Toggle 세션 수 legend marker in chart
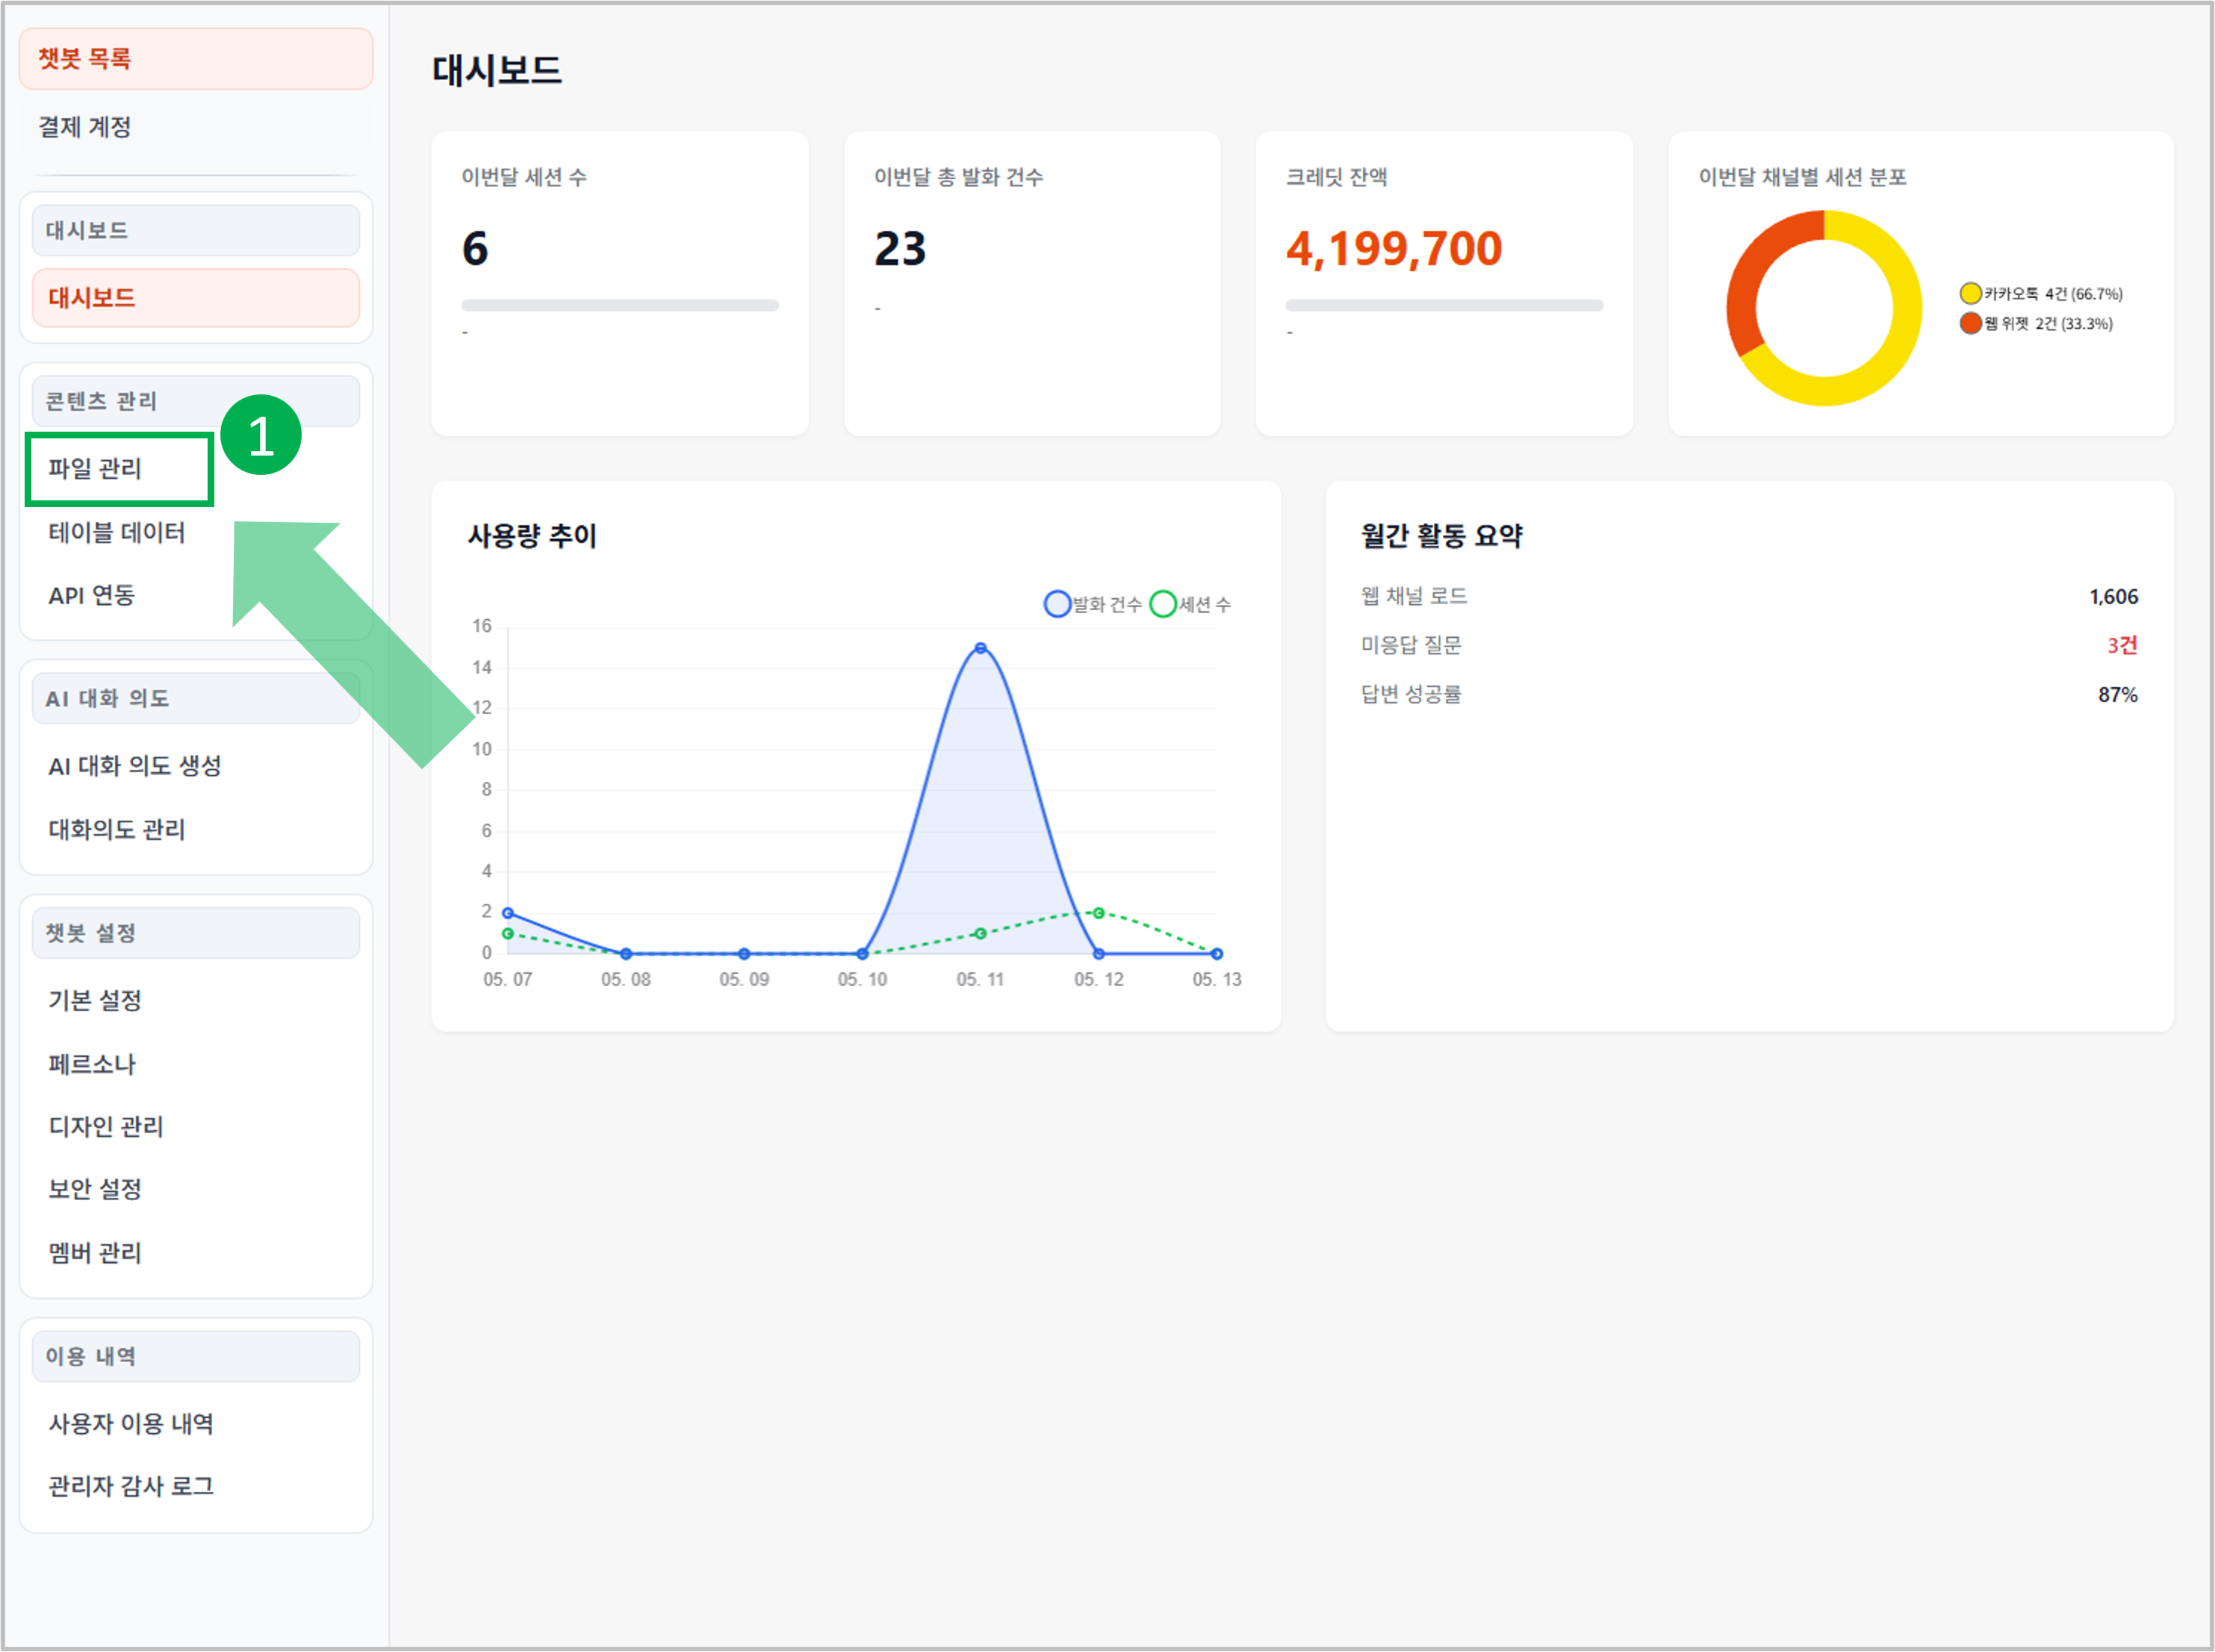This screenshot has width=2215, height=1652. (1163, 604)
